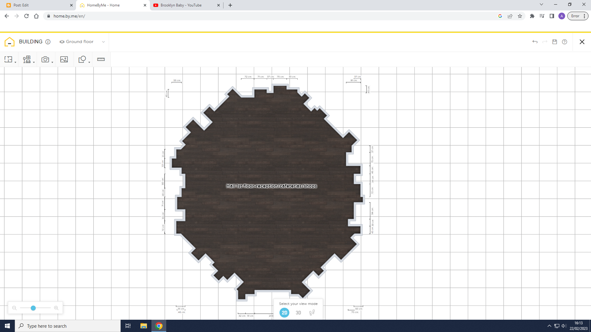This screenshot has height=332, width=591.
Task: Switch to 2D view mode
Action: pos(284,313)
